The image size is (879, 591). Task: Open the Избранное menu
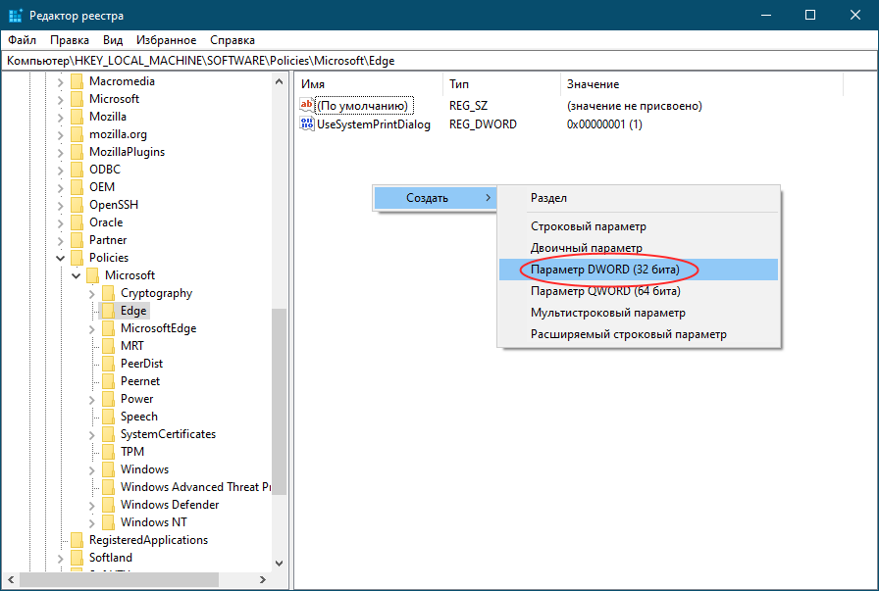pos(167,40)
